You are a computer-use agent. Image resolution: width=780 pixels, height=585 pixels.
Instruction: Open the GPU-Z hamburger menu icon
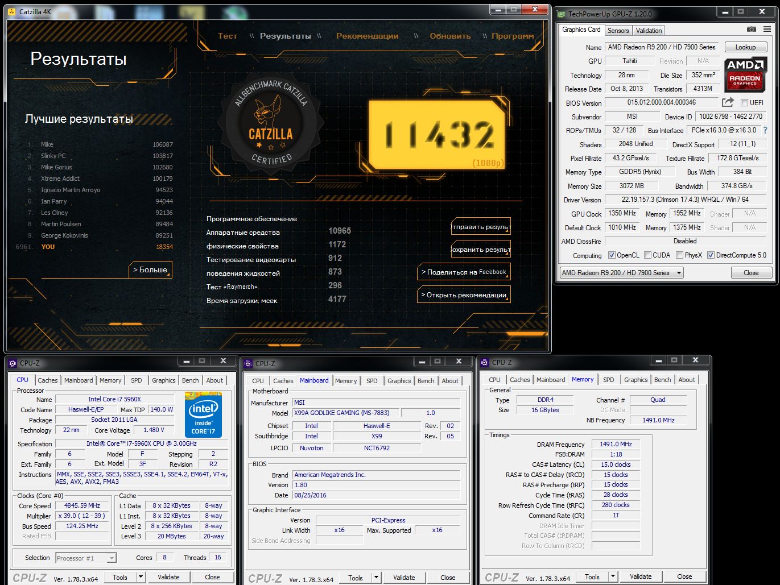[x=767, y=29]
